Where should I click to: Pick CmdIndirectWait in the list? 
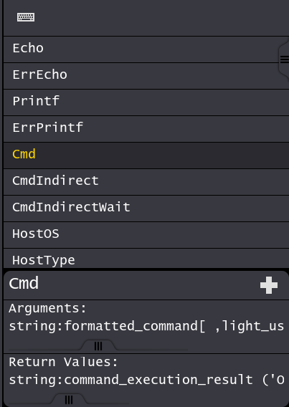(146, 209)
